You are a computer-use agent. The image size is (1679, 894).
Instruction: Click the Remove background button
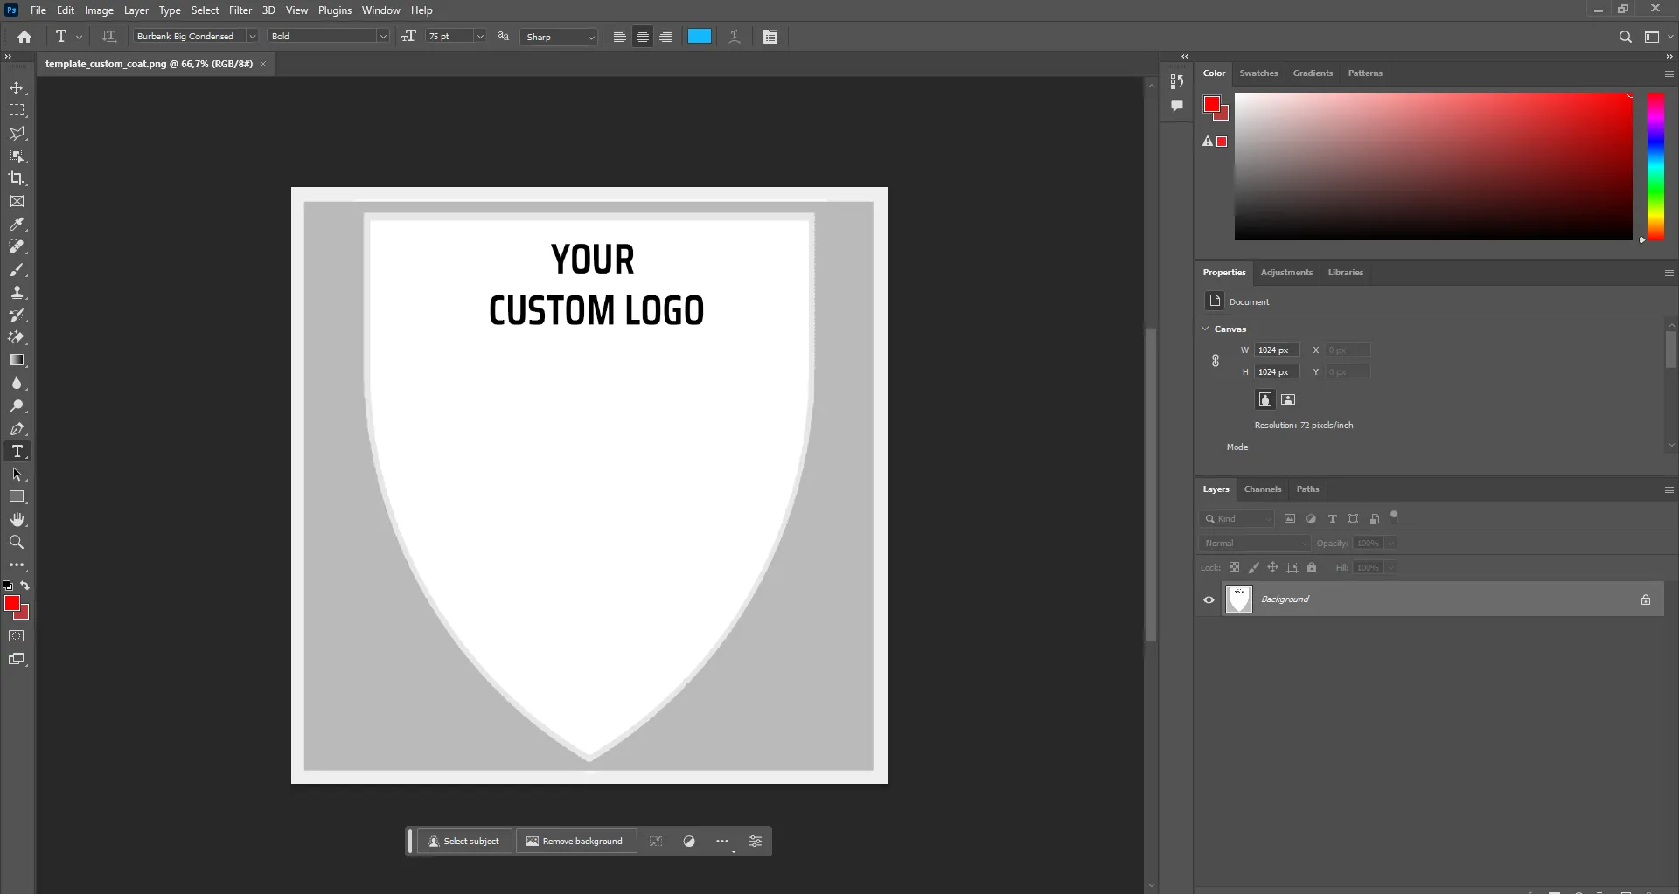[575, 842]
